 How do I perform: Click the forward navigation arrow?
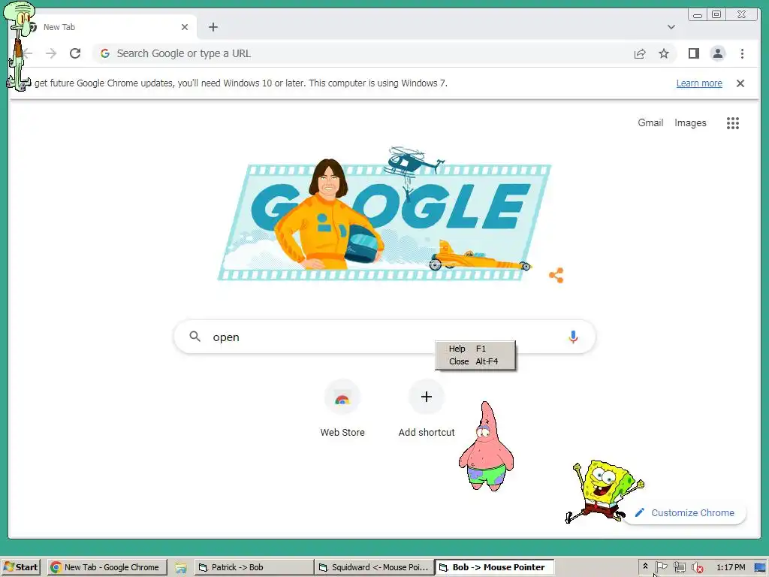coord(51,53)
